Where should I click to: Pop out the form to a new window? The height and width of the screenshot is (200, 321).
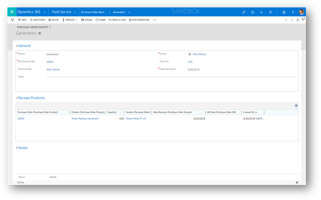click(x=298, y=20)
